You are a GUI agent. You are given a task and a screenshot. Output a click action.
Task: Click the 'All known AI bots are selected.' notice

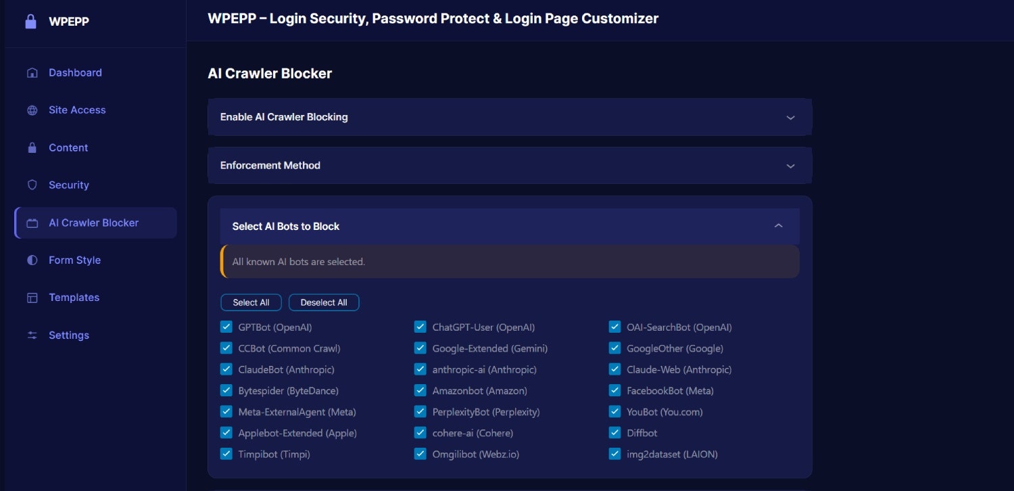click(x=510, y=262)
